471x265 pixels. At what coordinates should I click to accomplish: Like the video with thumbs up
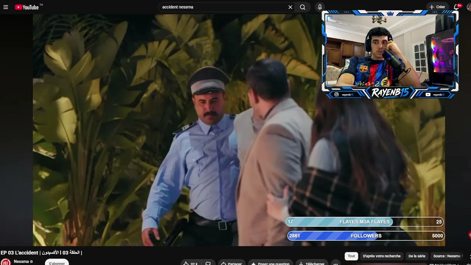tap(191, 263)
